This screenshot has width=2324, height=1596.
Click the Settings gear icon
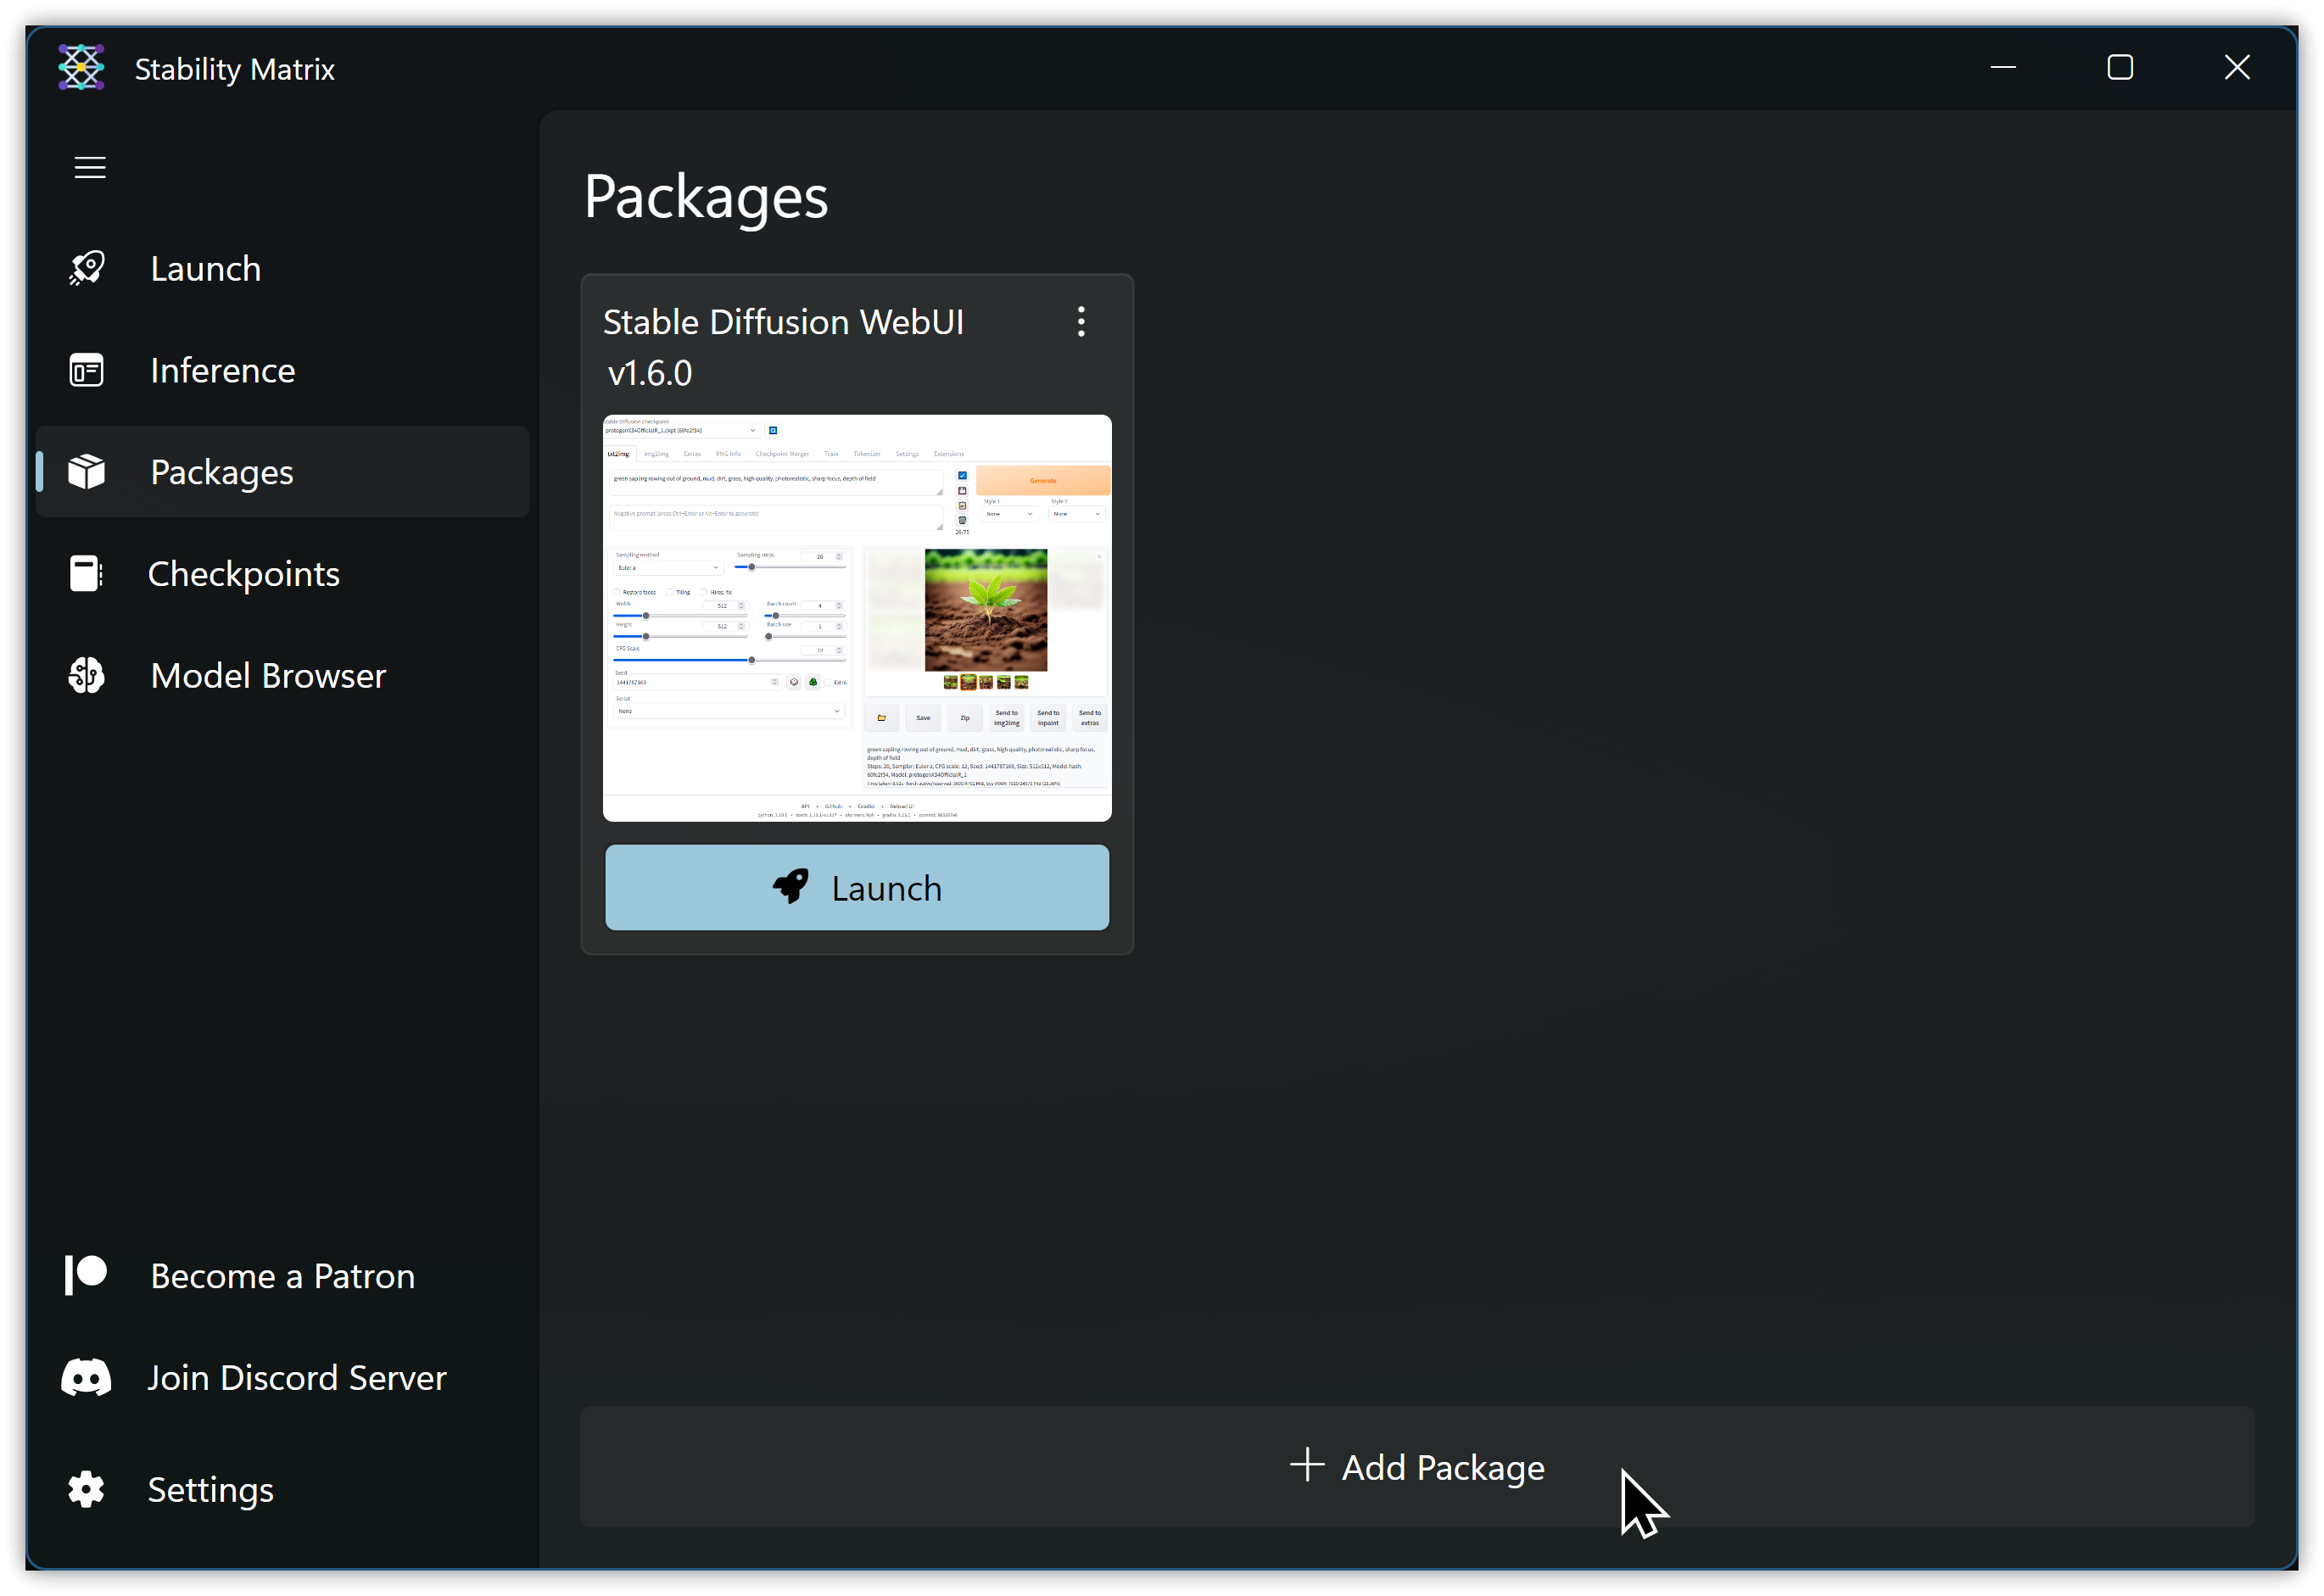pos(87,1489)
